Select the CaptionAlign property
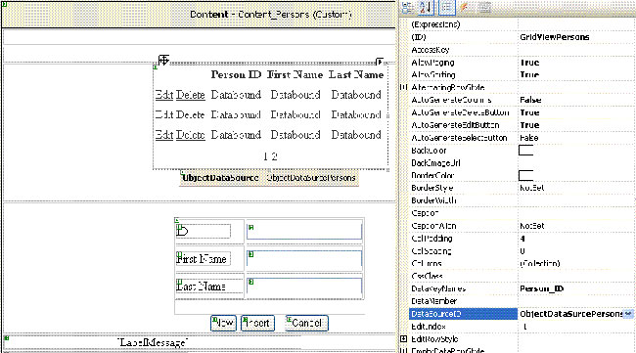 coord(433,226)
